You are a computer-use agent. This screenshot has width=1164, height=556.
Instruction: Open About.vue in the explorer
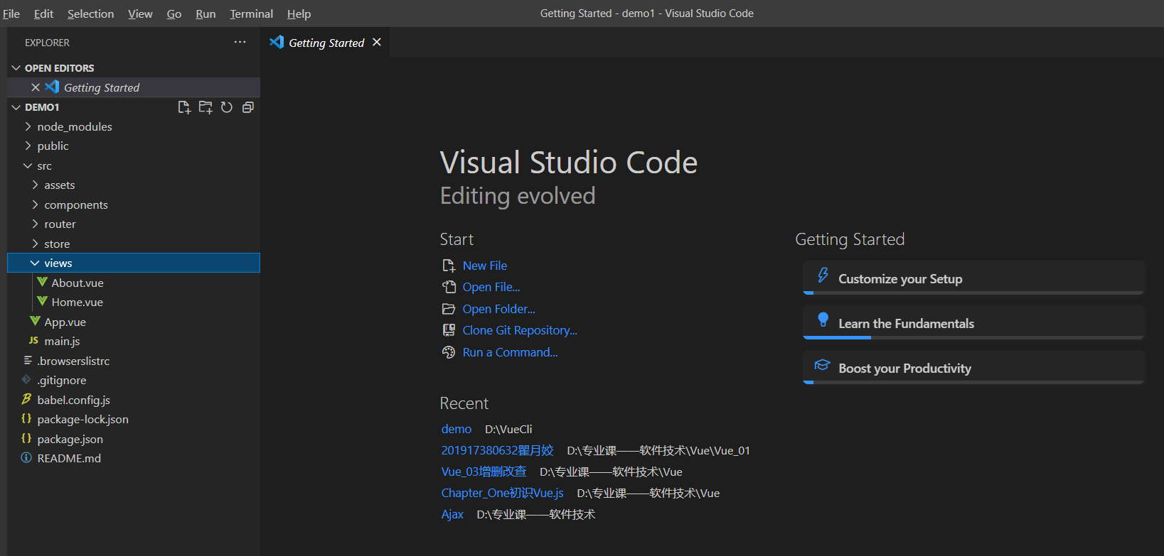click(x=78, y=283)
